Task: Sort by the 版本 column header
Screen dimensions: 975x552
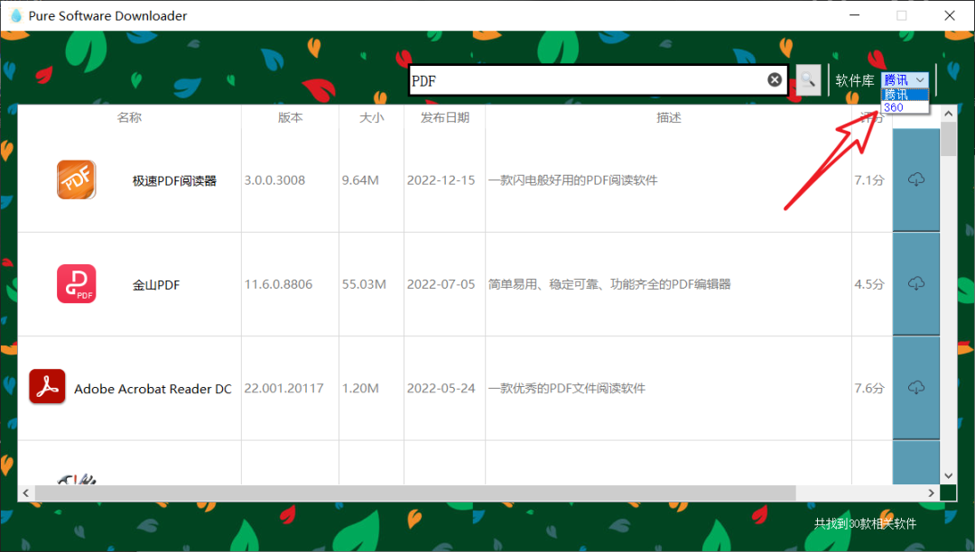Action: click(290, 117)
